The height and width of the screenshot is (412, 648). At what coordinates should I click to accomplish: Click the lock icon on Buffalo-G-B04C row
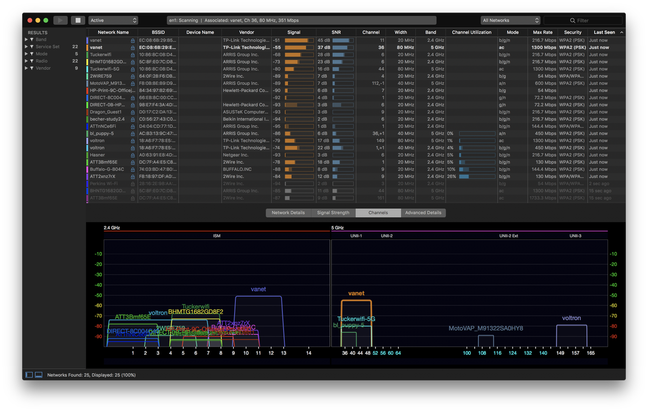point(133,169)
